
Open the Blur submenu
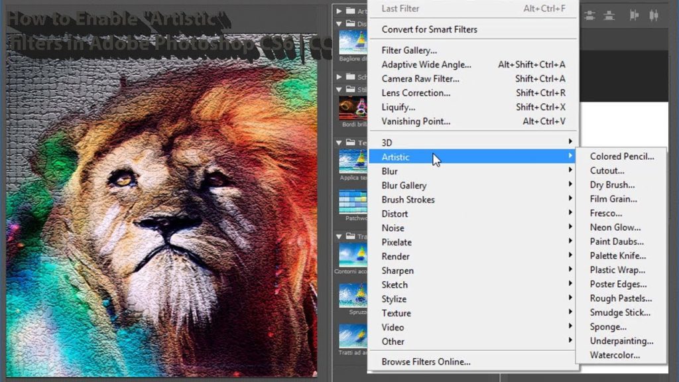[473, 171]
